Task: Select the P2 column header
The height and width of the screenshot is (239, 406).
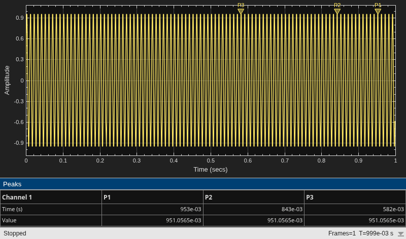Action: point(254,197)
